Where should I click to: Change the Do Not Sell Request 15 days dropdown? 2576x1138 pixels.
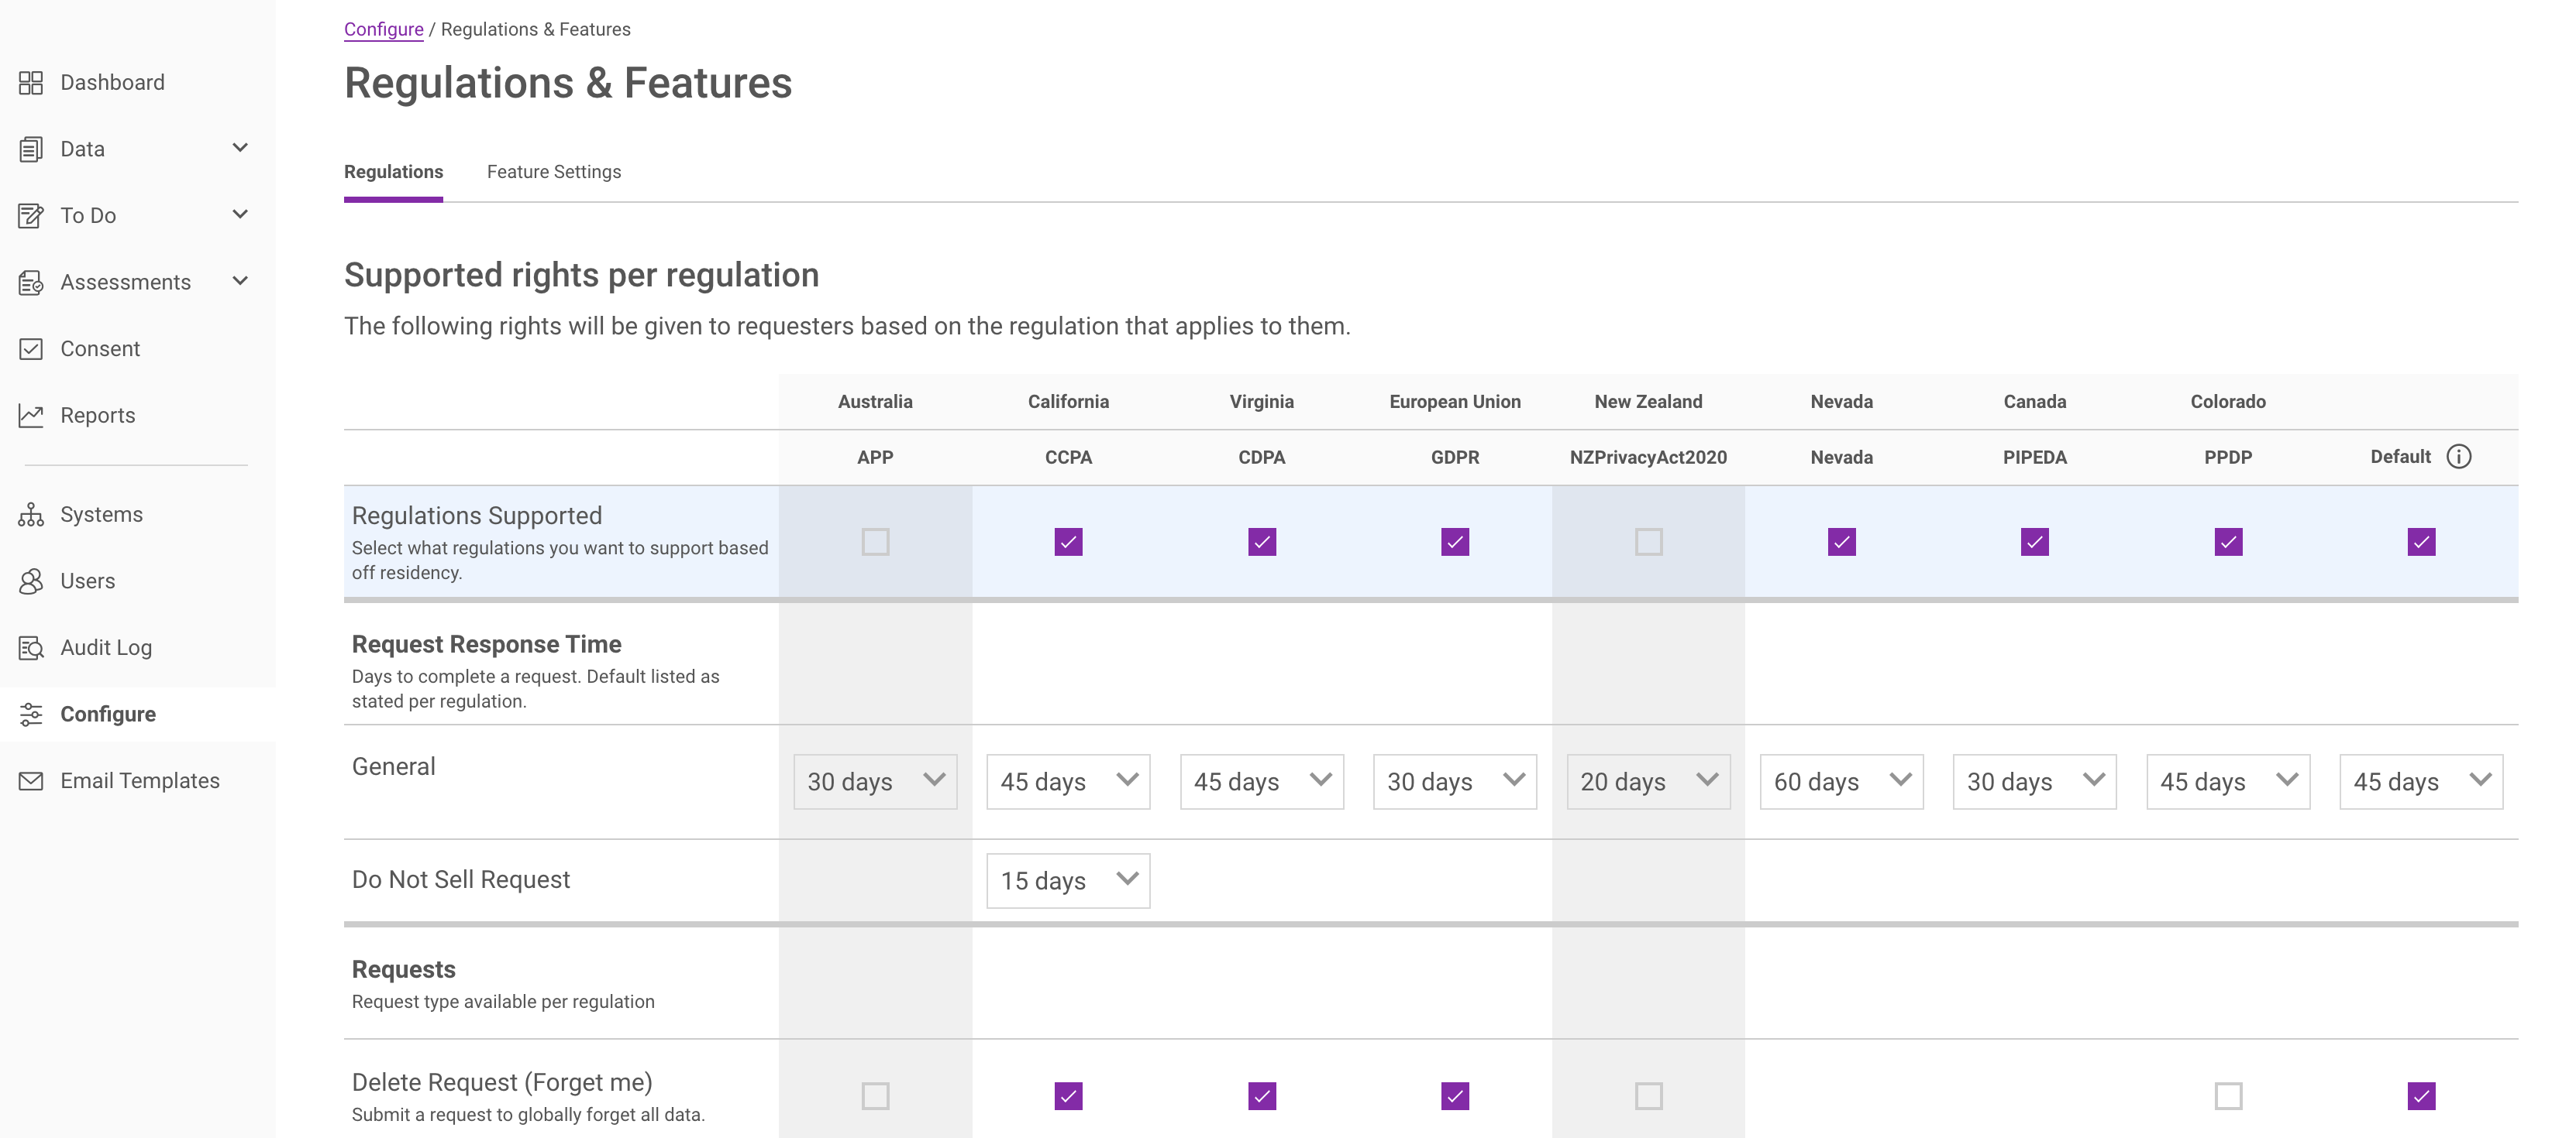click(x=1067, y=880)
